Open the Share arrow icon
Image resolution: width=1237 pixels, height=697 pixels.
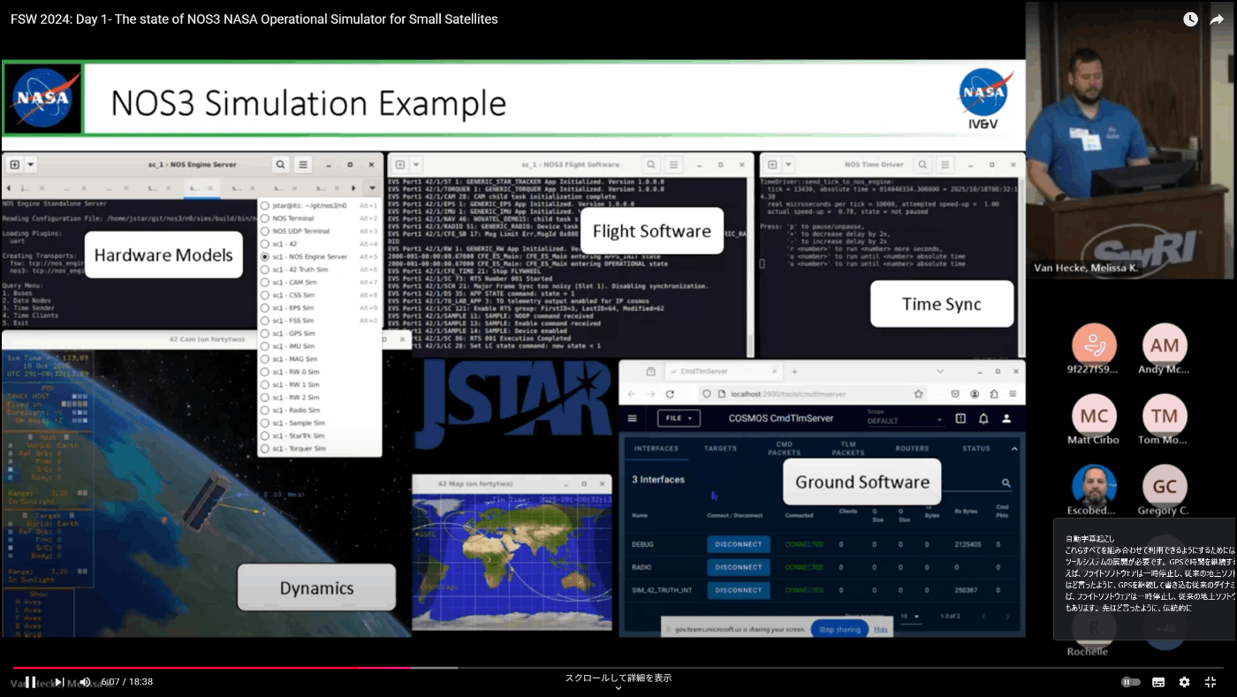pos(1217,19)
